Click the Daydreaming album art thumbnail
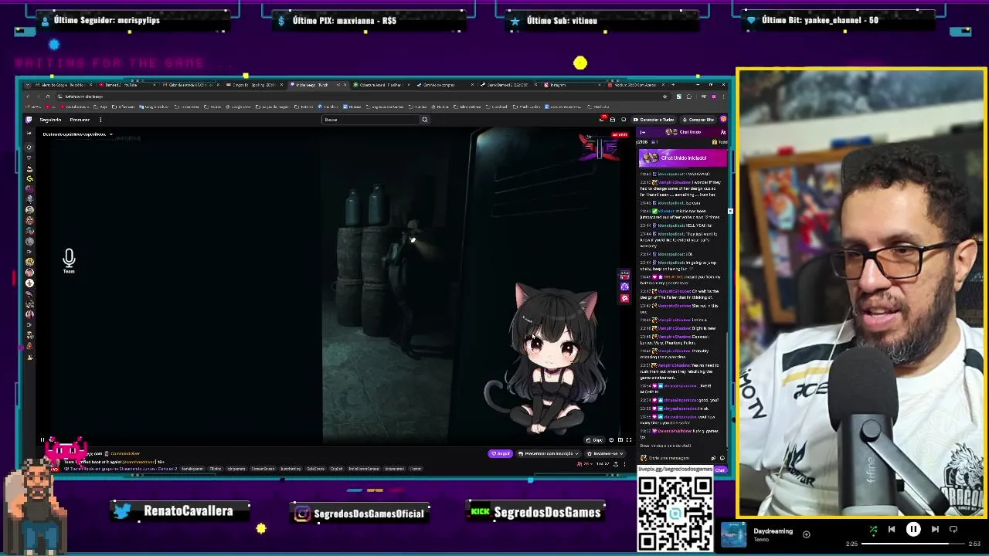Screen dimensions: 989x556 tap(734, 535)
